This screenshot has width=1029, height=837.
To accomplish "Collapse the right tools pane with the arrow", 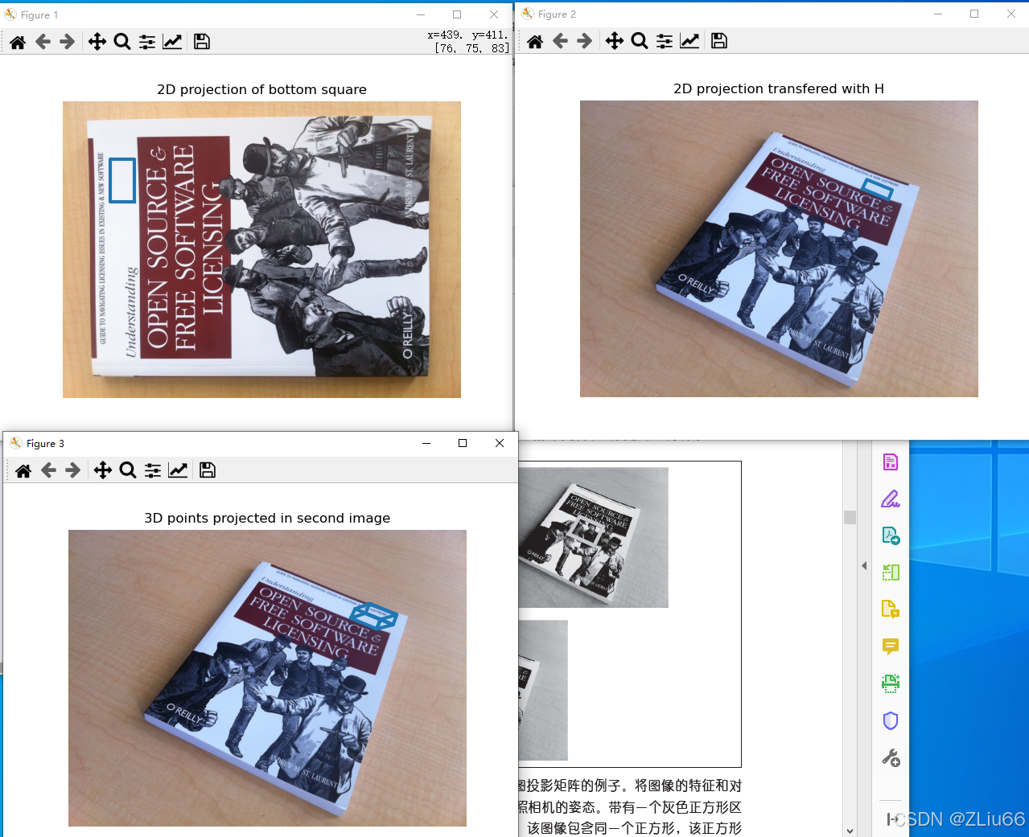I will [x=864, y=566].
